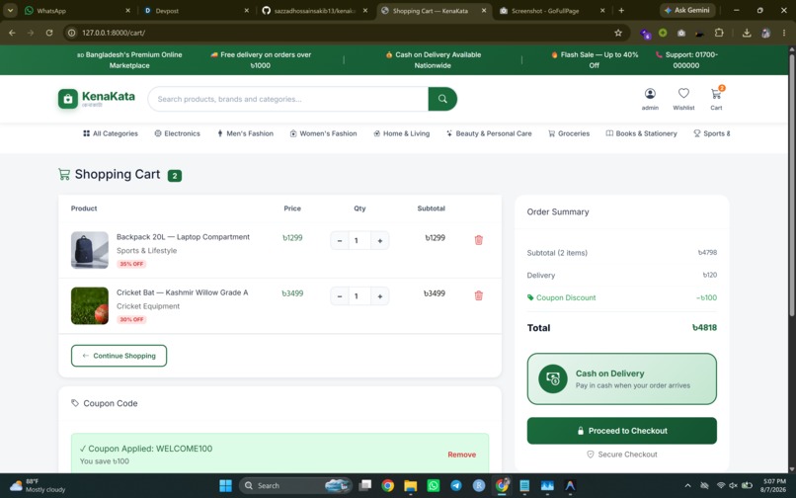Open the Cart icon in header
796x498 pixels.
pos(716,94)
